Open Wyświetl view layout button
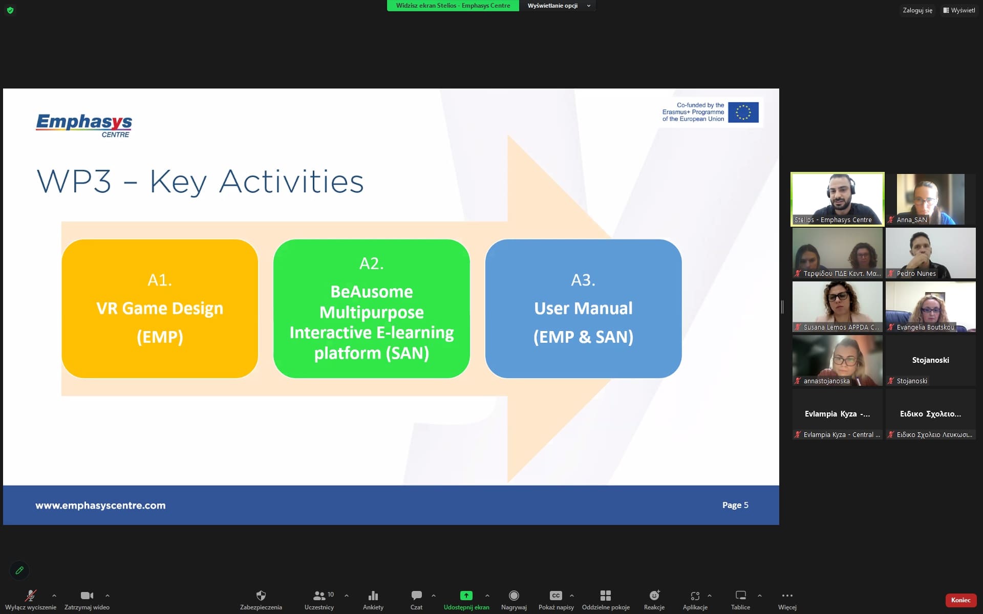The width and height of the screenshot is (983, 614). 959,10
